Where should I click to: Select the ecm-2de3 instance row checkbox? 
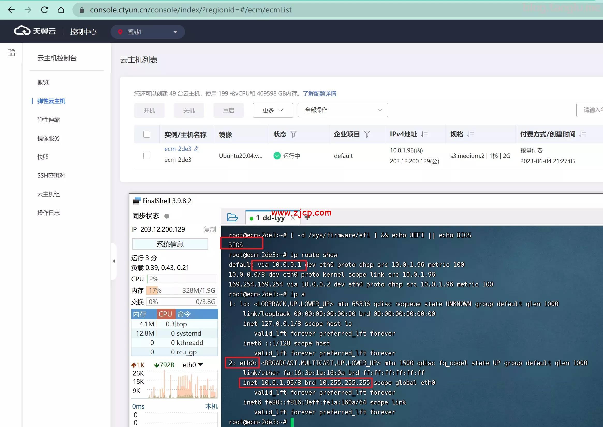pyautogui.click(x=147, y=156)
